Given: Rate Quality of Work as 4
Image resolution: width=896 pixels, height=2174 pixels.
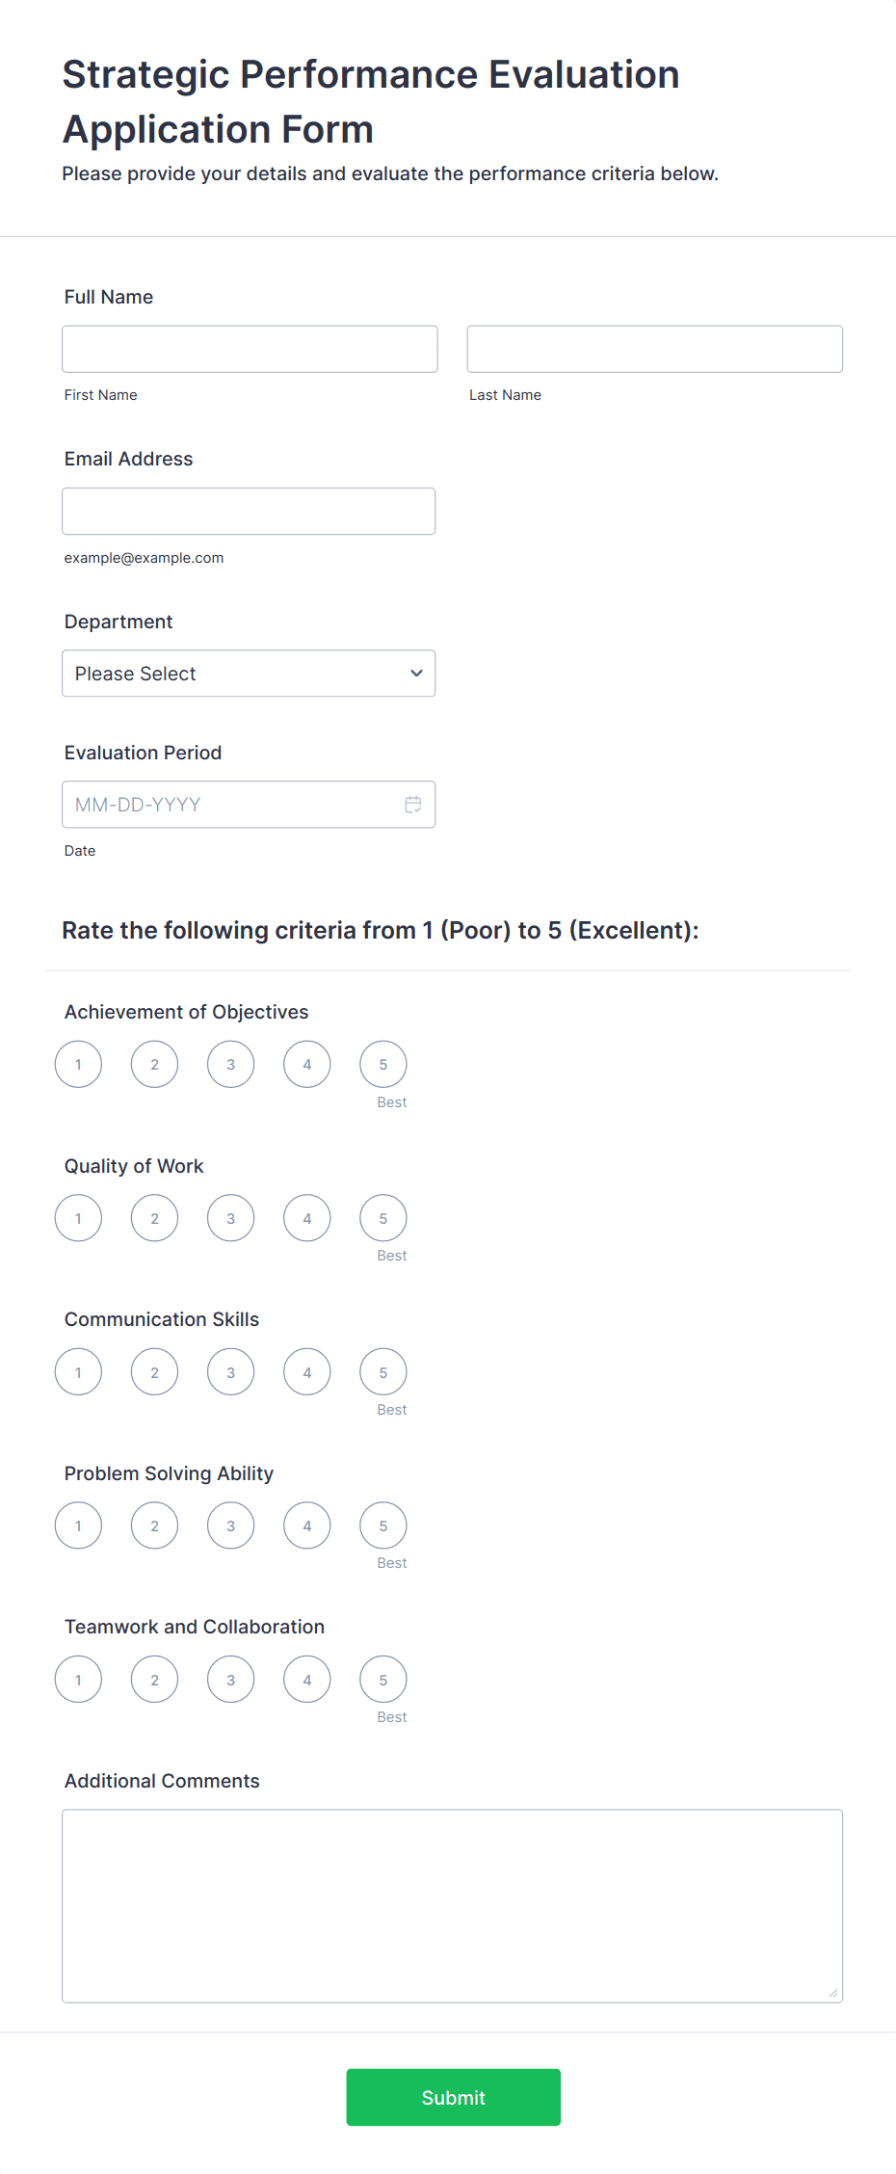Looking at the screenshot, I should [307, 1219].
